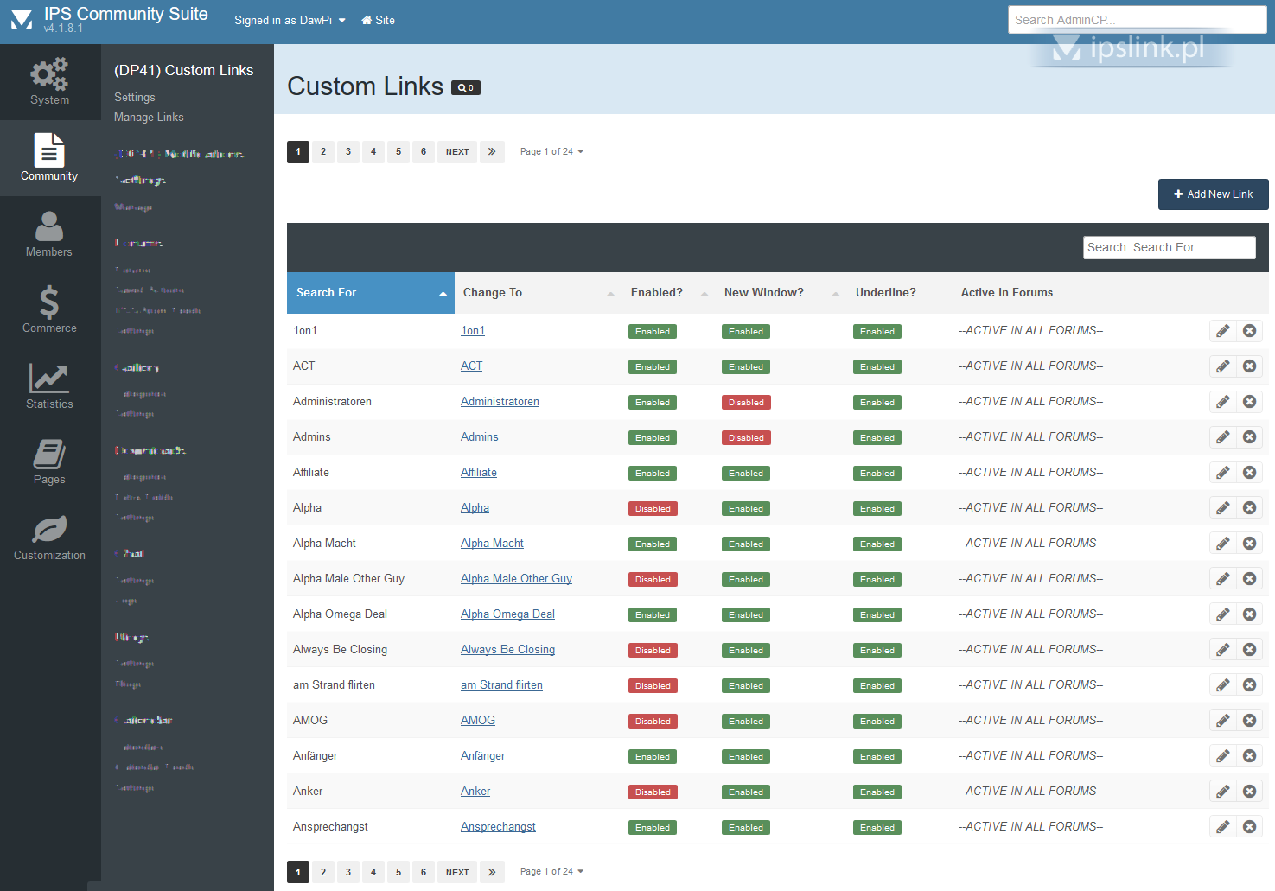Delete the Always Be Closing entry
Image resolution: width=1275 pixels, height=891 pixels.
point(1250,650)
